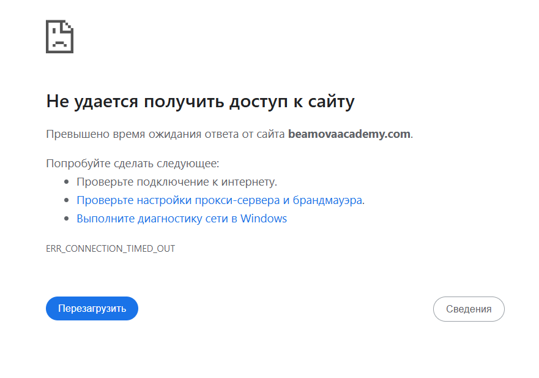
Task: Expand the 'Сведения' details panel
Action: [469, 309]
